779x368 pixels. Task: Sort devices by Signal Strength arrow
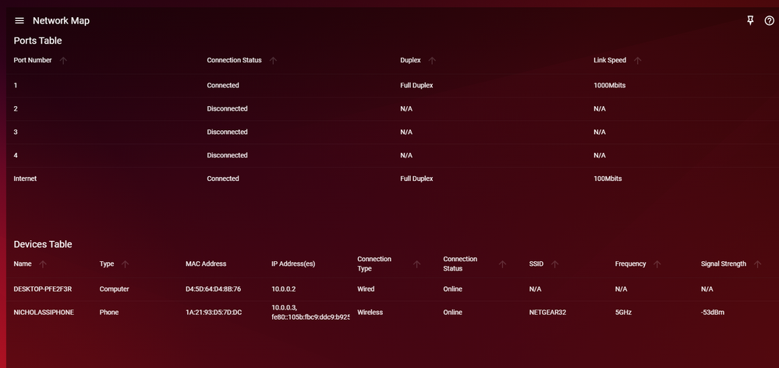click(757, 264)
